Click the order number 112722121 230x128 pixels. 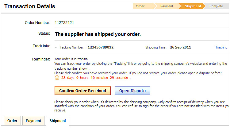[64, 23]
